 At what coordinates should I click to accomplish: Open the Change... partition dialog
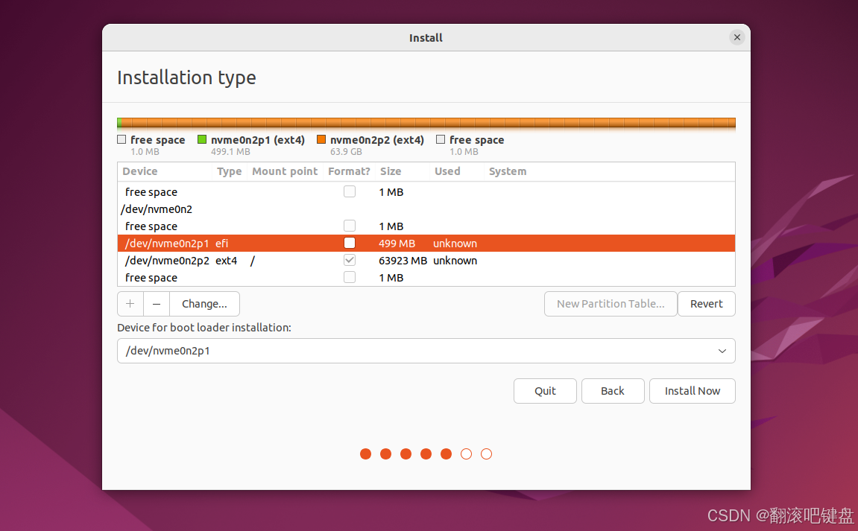(204, 304)
